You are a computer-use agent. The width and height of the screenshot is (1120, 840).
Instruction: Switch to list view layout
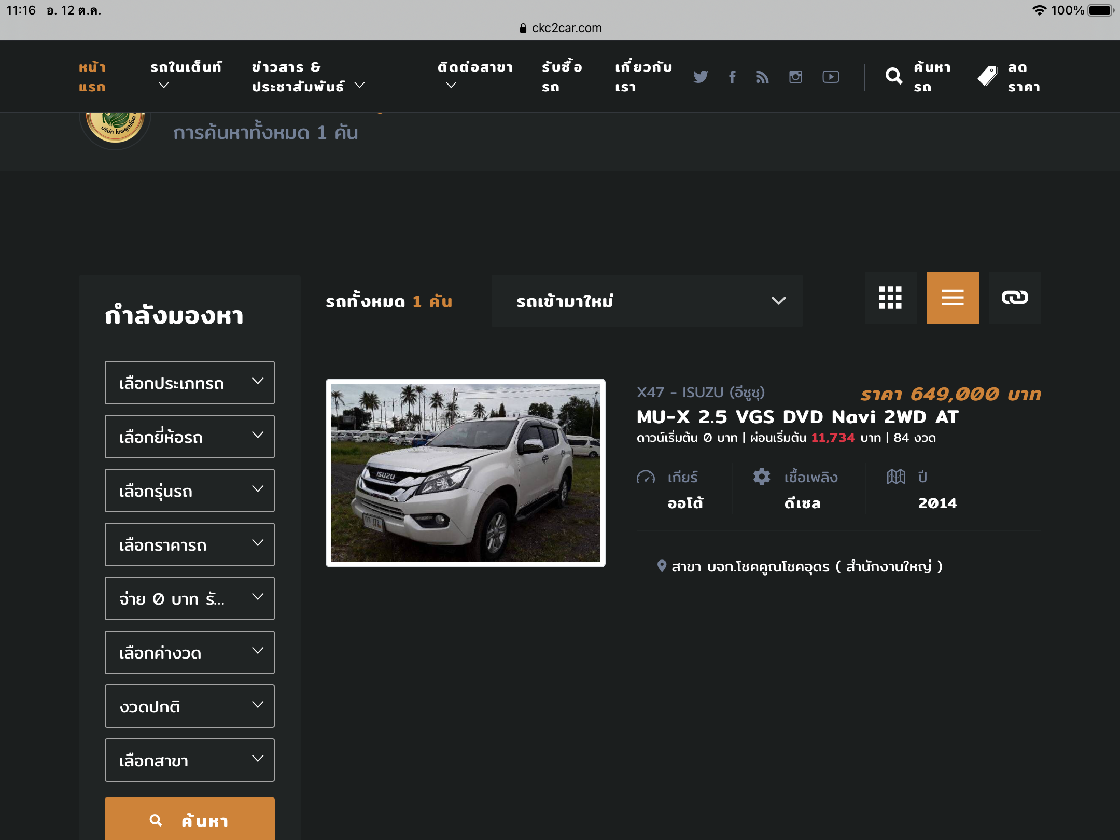[953, 298]
